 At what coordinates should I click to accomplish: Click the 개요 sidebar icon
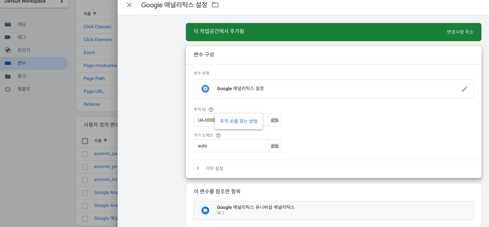(8, 24)
